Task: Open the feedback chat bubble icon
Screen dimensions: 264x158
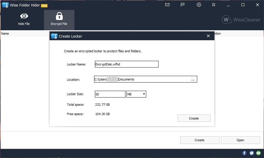Action: click(x=183, y=5)
